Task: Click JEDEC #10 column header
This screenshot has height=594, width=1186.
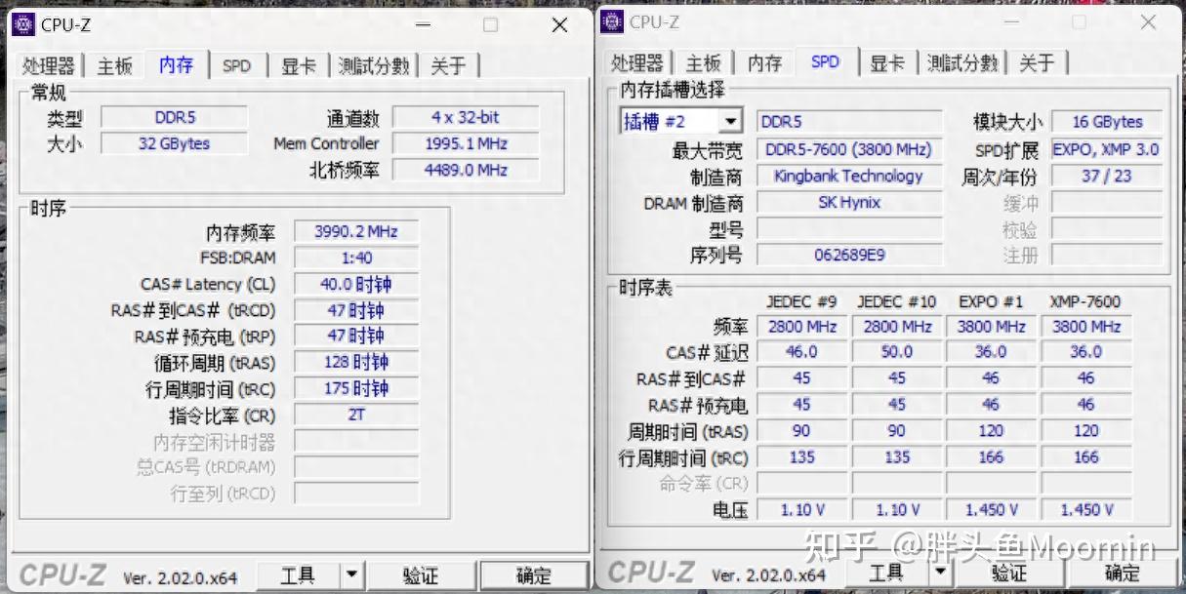Action: [x=896, y=301]
